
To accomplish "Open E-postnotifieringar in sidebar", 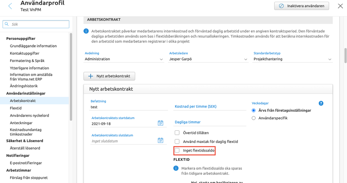I will coord(26,163).
